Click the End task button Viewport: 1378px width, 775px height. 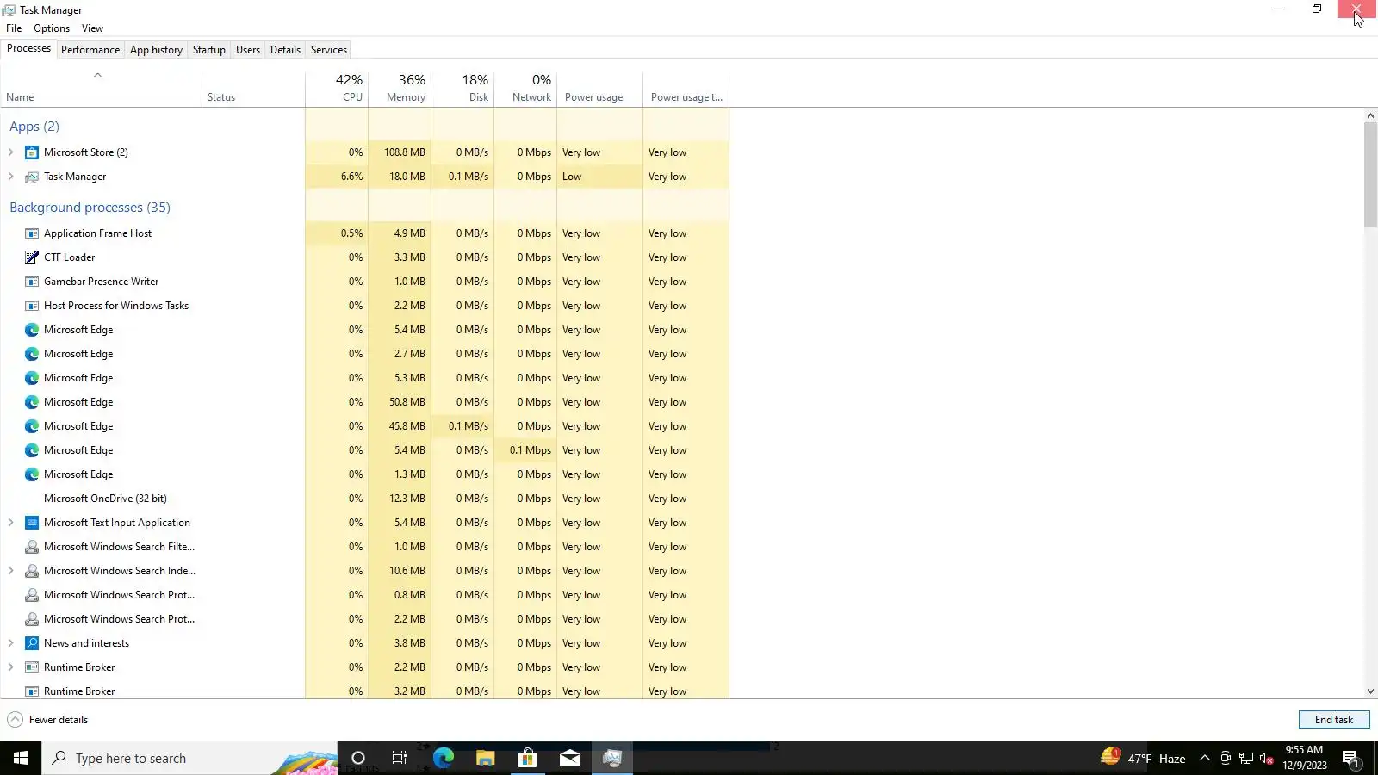[1334, 720]
